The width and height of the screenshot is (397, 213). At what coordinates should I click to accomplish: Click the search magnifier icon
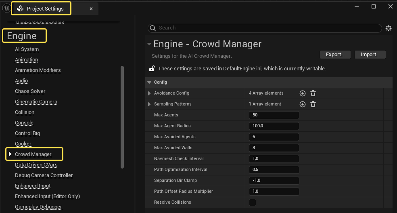point(153,28)
